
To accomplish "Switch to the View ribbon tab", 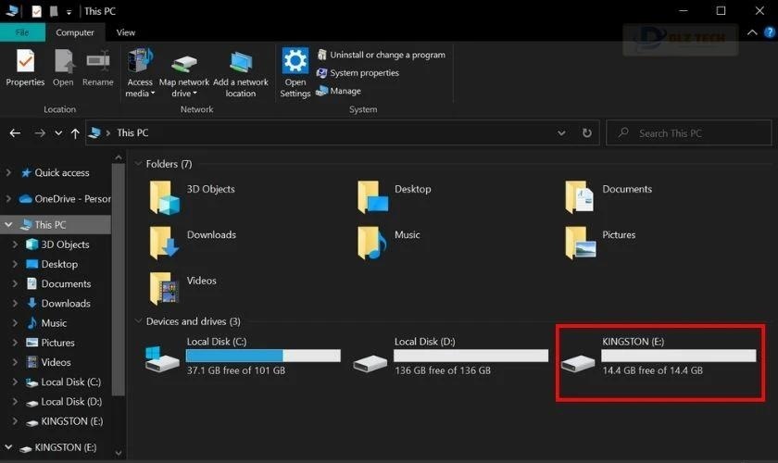I will tap(125, 32).
